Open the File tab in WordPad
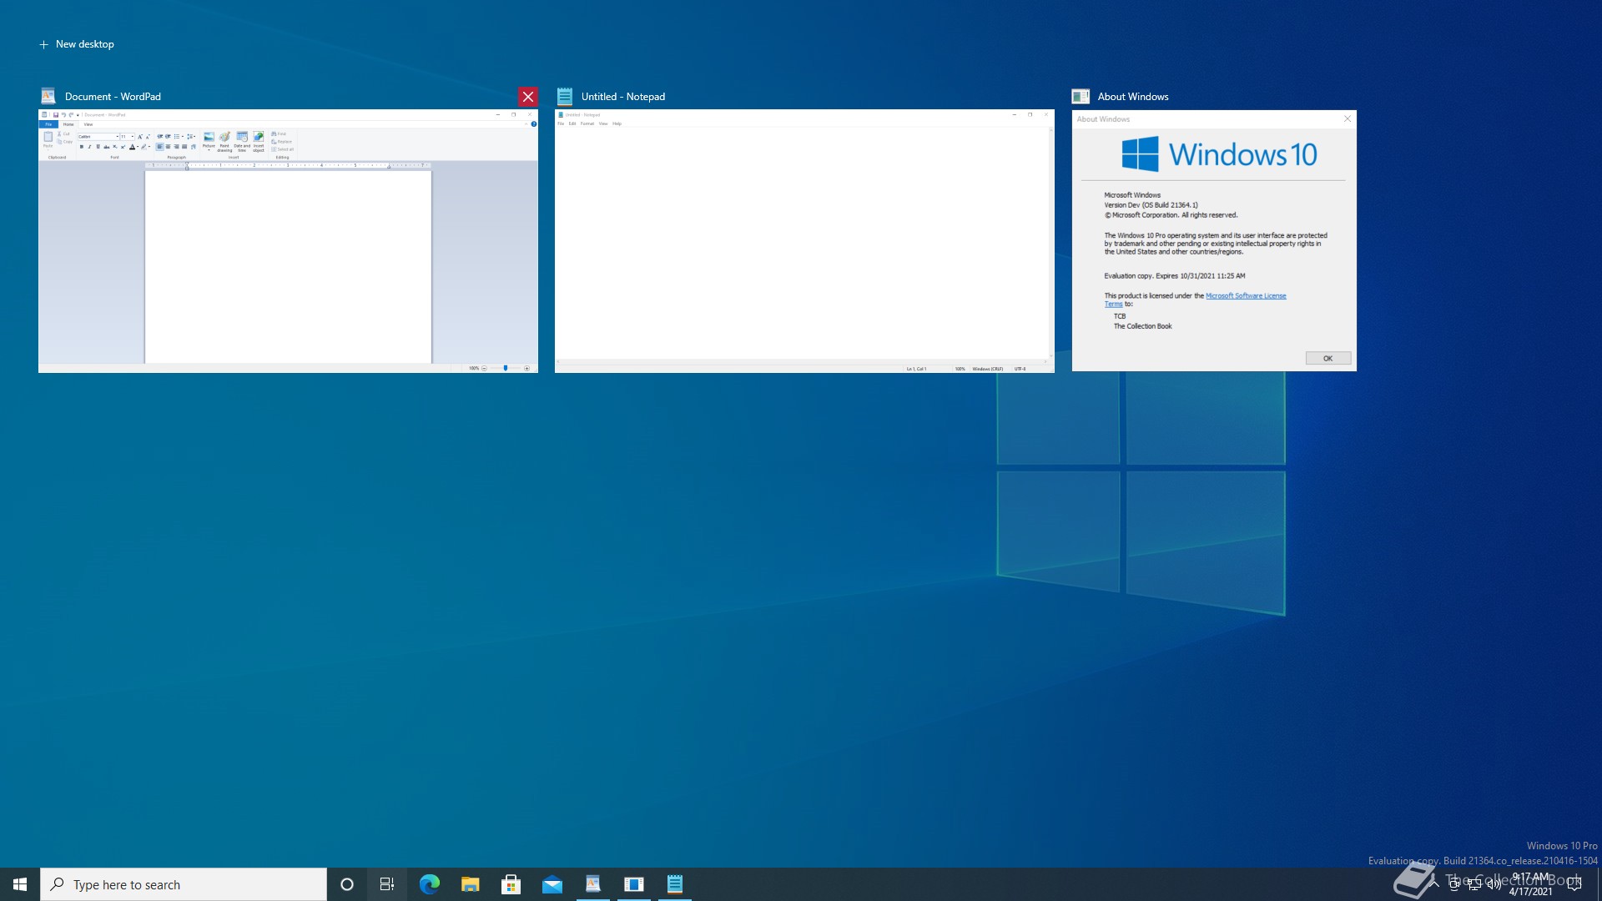This screenshot has width=1602, height=901. [48, 124]
